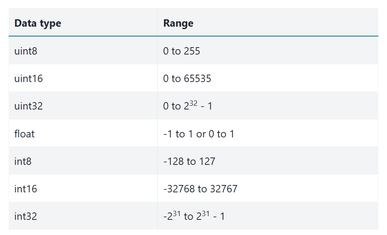Viewport: 387px width, 235px height.
Task: Select the uint16 data type cell
Action: [28, 78]
